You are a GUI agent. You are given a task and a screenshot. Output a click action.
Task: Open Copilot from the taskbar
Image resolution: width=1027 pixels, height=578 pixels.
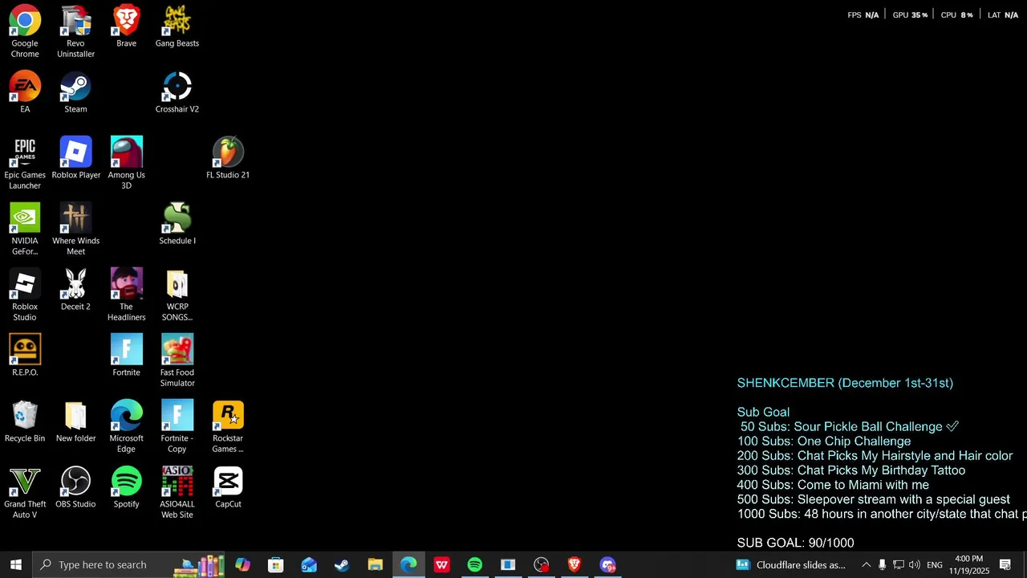[x=242, y=564]
